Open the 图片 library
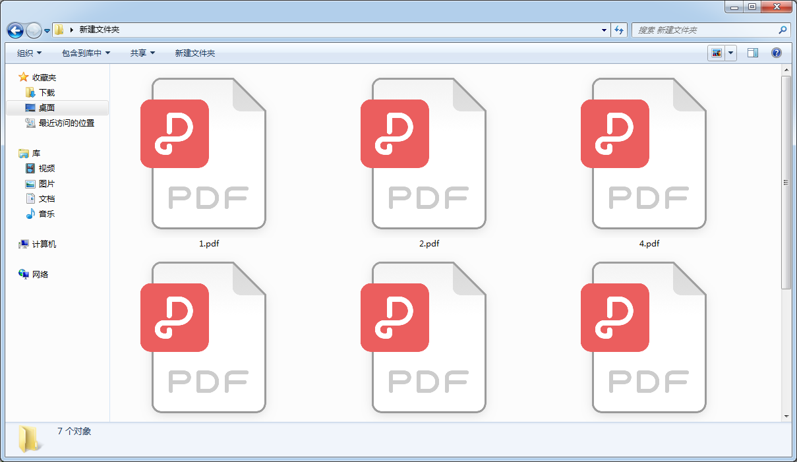 tap(47, 184)
